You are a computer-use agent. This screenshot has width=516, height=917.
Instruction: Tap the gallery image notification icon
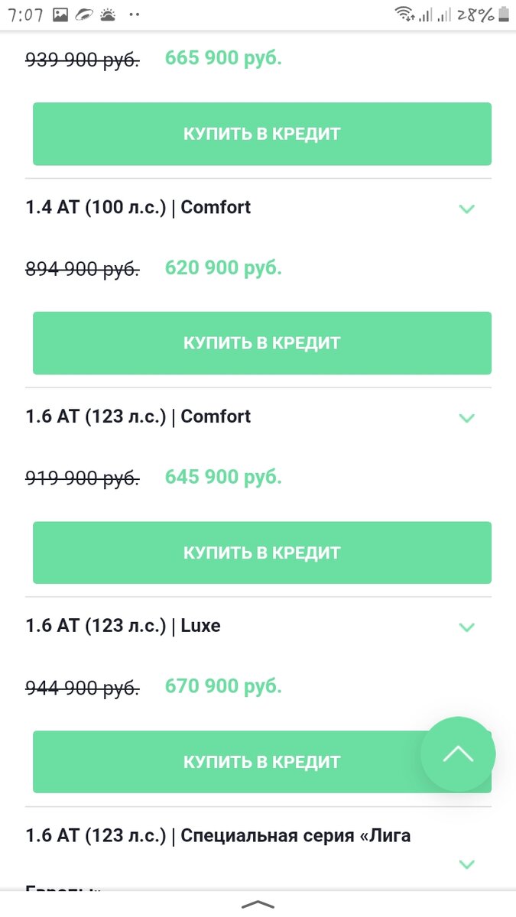click(x=60, y=14)
